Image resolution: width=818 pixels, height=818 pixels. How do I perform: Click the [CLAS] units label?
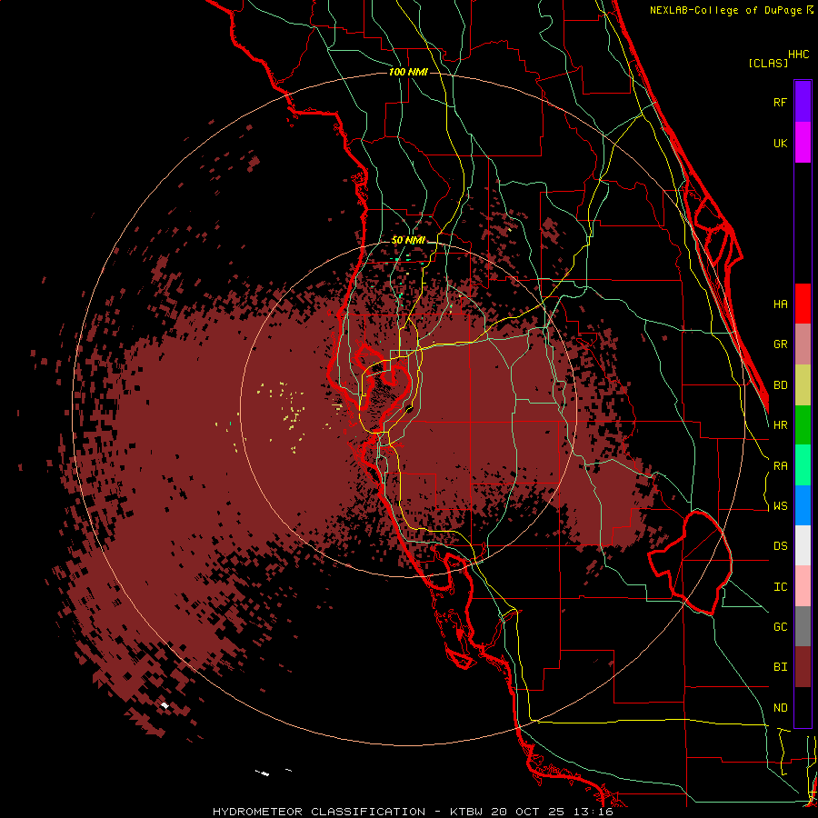(768, 63)
